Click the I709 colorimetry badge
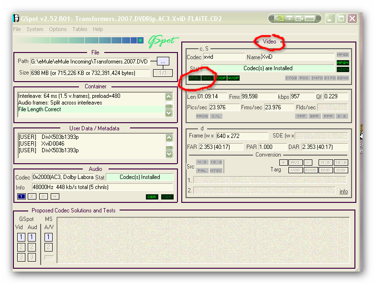375x284 pixels. click(x=291, y=78)
